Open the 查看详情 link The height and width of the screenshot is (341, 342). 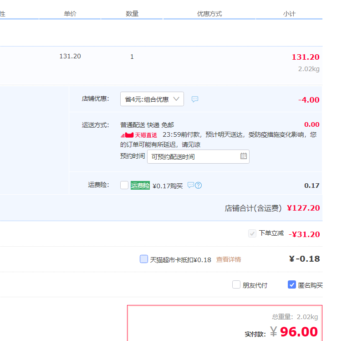tap(229, 259)
